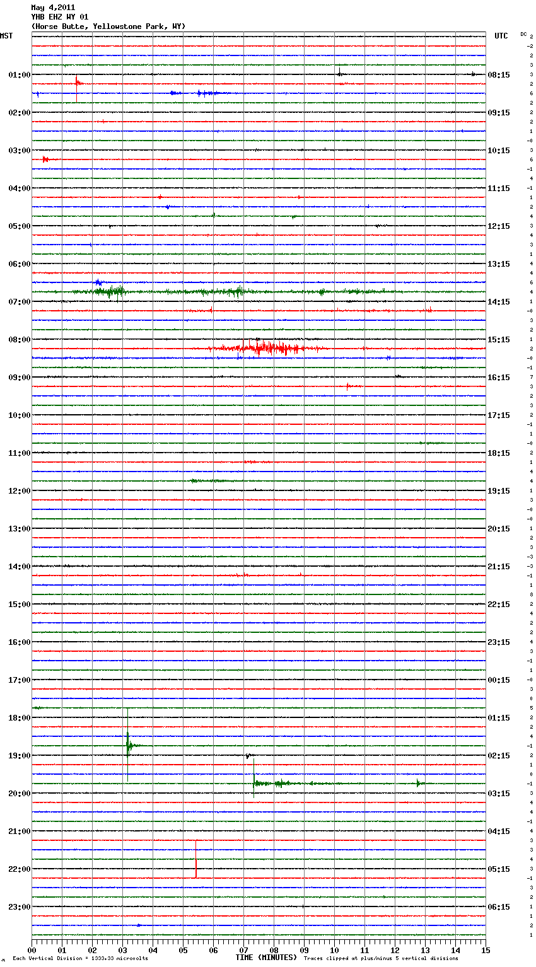The image size is (536, 967).
Task: Click the green event onset on the 19:45 trace
Action: [x=254, y=782]
